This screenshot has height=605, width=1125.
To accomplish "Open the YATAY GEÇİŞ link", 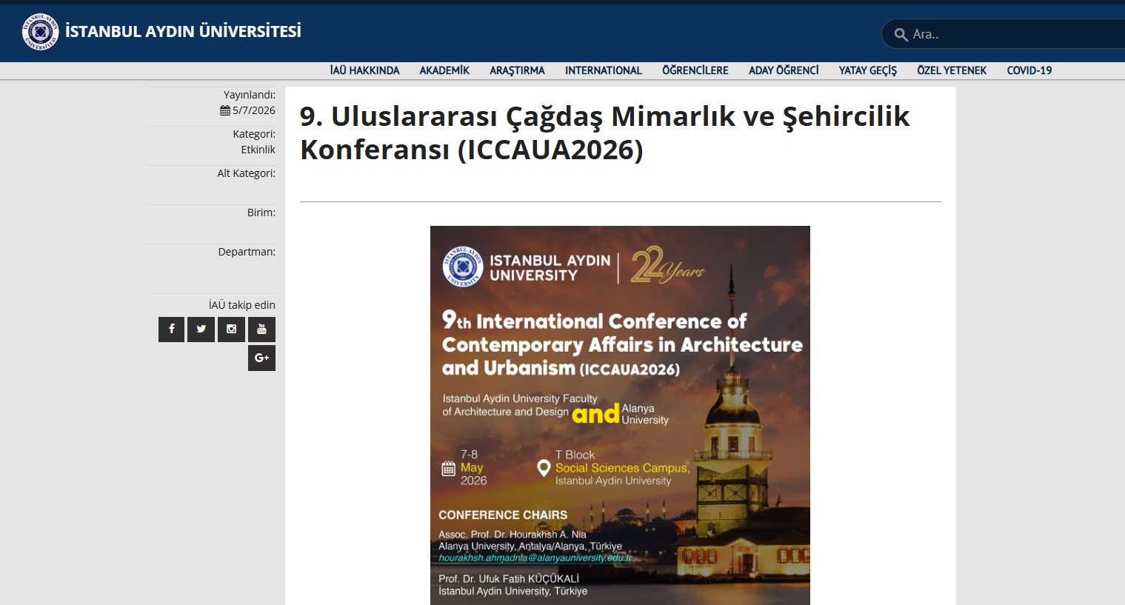I will (867, 70).
